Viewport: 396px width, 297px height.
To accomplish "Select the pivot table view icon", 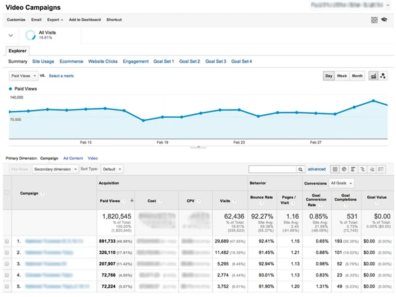I will click(x=381, y=169).
